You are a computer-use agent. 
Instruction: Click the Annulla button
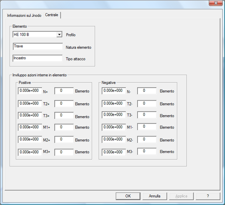(155, 196)
